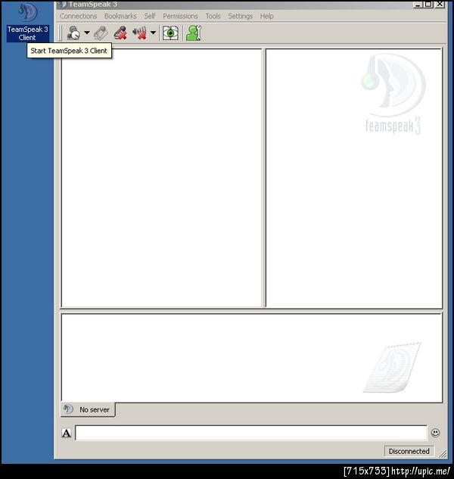
Task: Open the Permissions menu
Action: (x=180, y=16)
